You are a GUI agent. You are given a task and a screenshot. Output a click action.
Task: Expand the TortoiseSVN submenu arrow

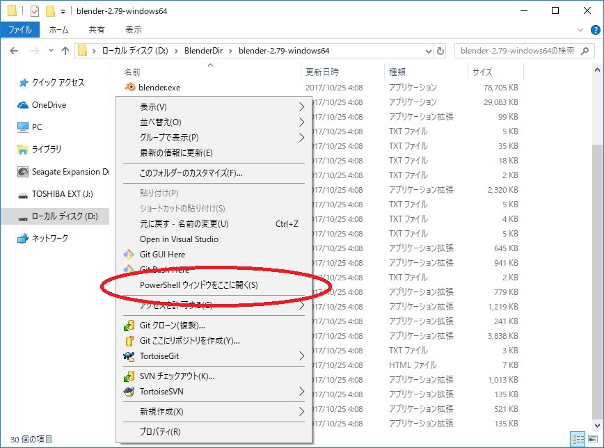click(x=301, y=392)
